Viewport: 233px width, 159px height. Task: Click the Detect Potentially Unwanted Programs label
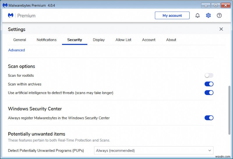(x=46, y=151)
